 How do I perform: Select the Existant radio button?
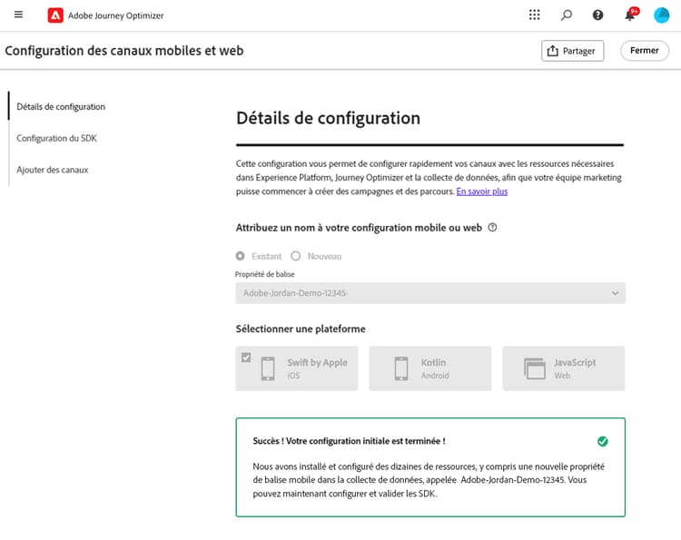point(241,256)
